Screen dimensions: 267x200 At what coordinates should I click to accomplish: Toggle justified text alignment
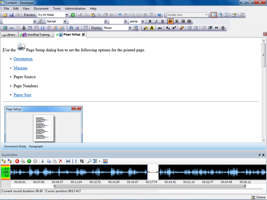pyautogui.click(x=189, y=21)
